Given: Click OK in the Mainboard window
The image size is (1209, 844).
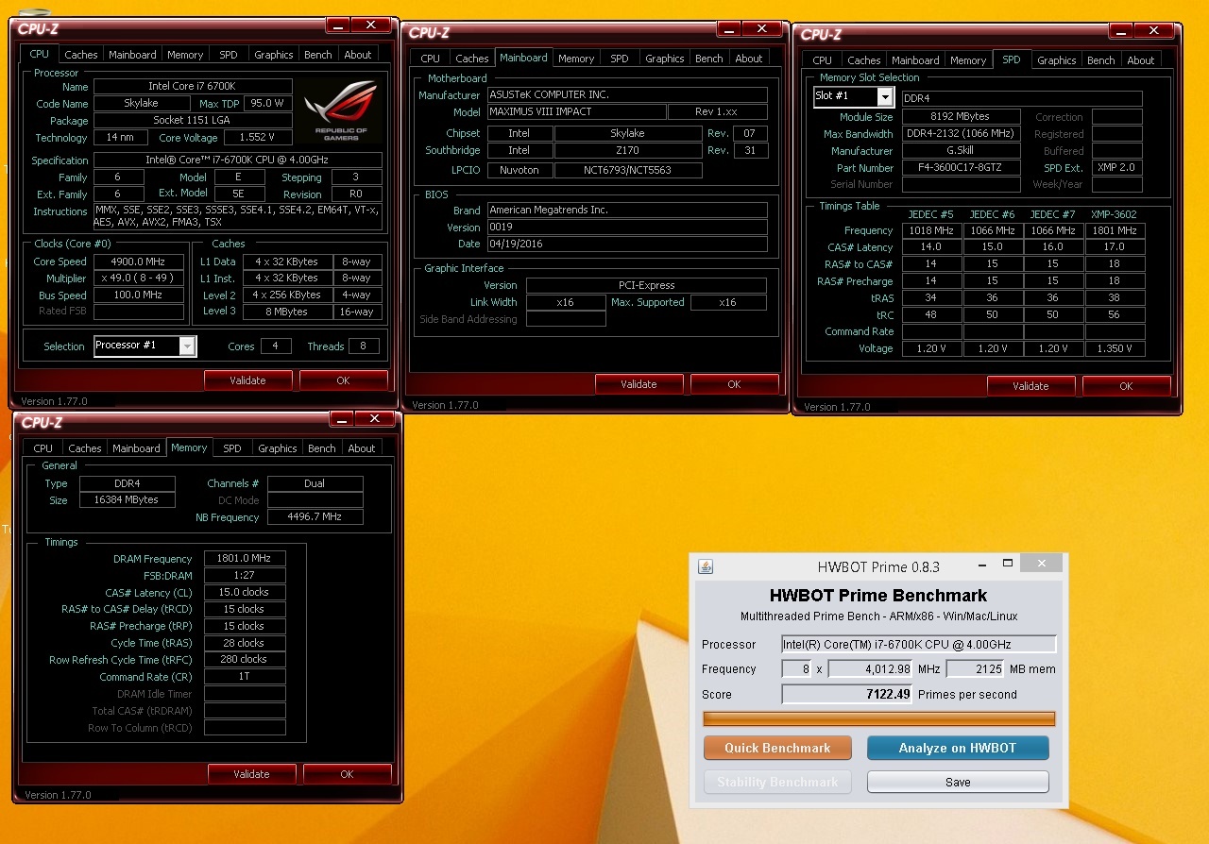Looking at the screenshot, I should tap(734, 384).
